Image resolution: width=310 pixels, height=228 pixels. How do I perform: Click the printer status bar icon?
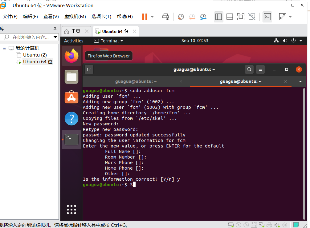pyautogui.click(x=269, y=225)
